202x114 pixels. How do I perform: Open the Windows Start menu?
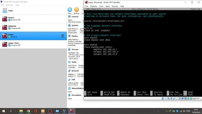(3, 111)
